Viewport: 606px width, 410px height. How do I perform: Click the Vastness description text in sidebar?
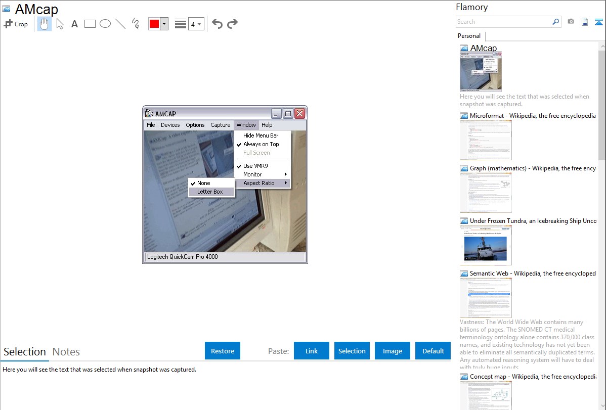pos(527,344)
